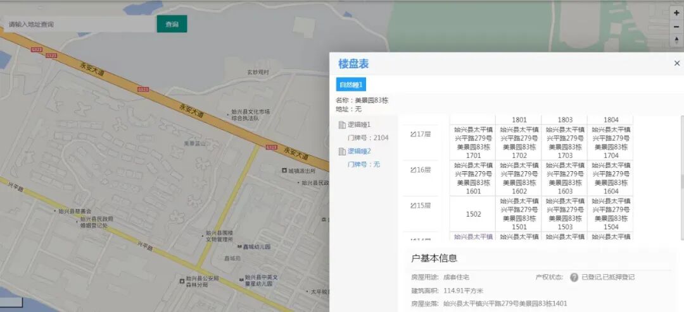The width and height of the screenshot is (684, 312).
Task: Click 始兴县围楼文物管理所 map label
Action: 219,236
